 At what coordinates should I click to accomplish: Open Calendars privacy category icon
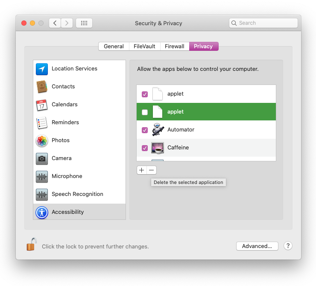point(42,105)
